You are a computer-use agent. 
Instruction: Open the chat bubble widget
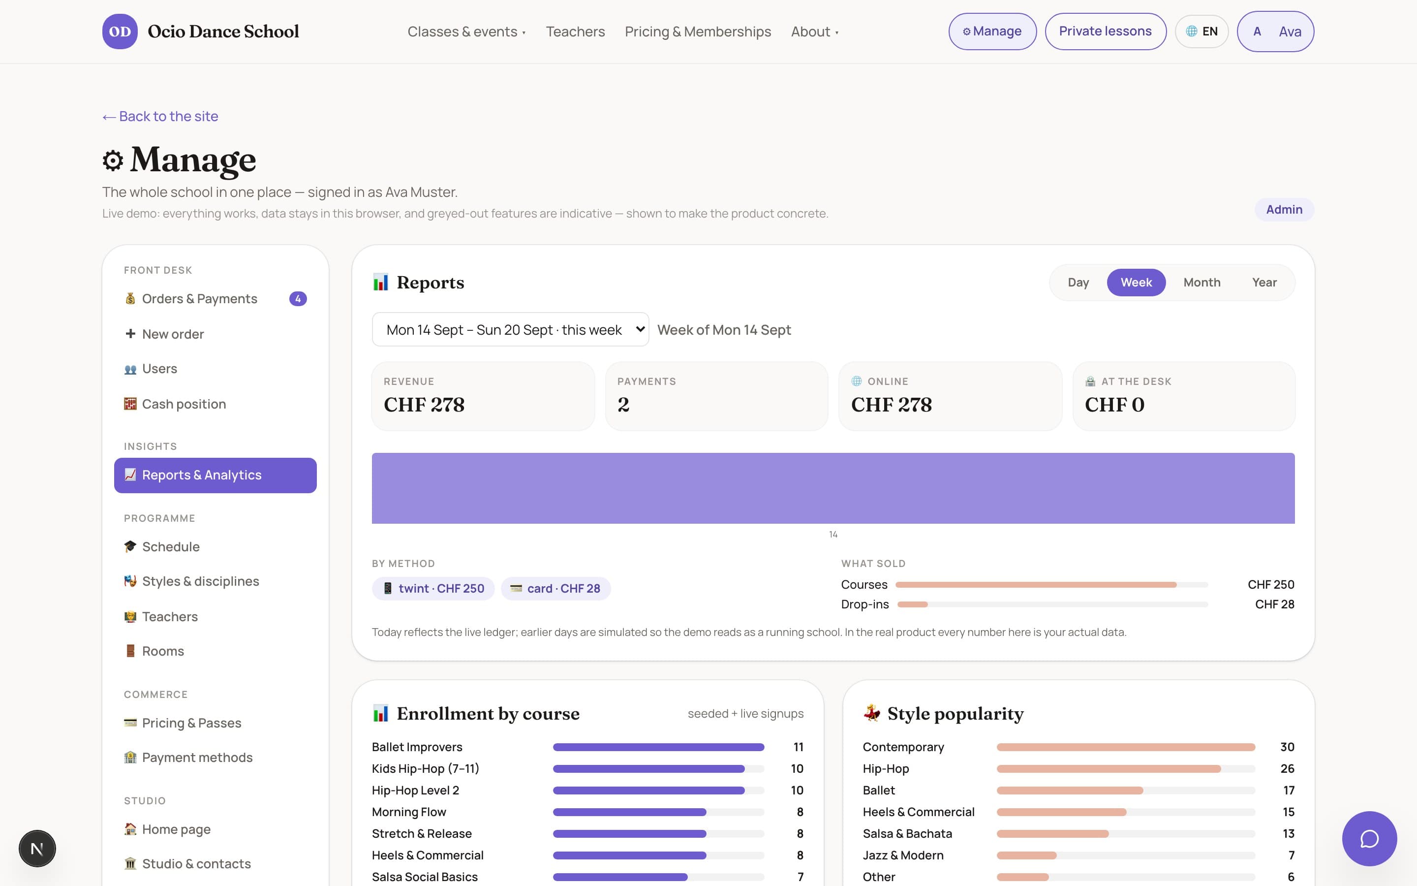pos(1369,839)
